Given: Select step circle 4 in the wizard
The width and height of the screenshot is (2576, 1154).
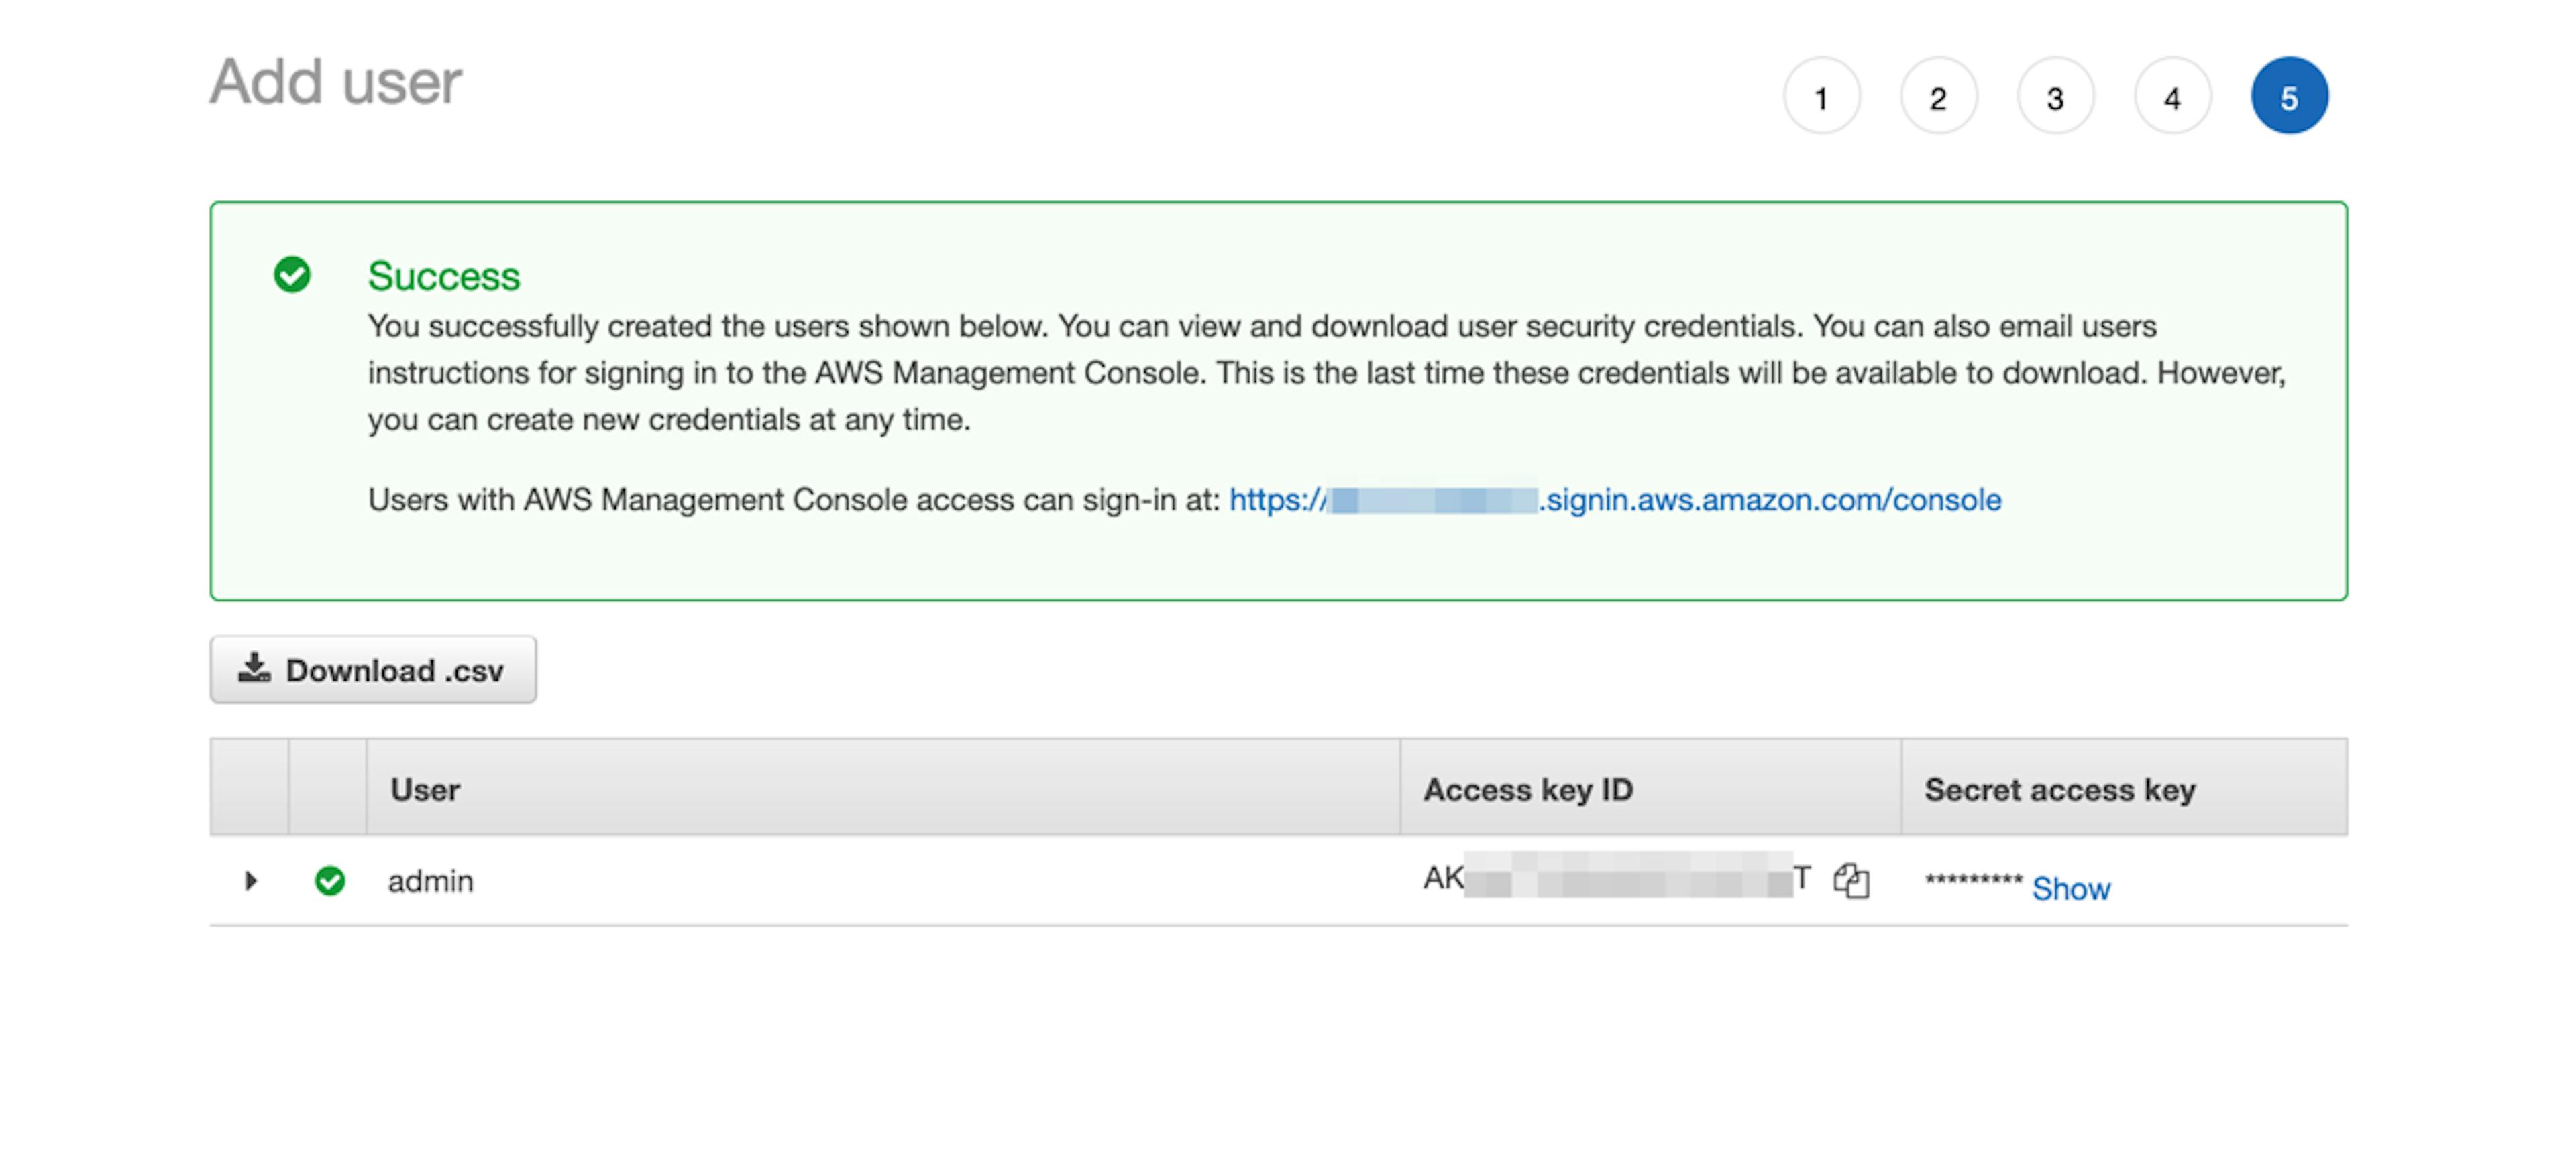Looking at the screenshot, I should point(2172,97).
